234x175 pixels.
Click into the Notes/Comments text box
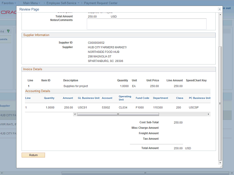tap(146, 24)
